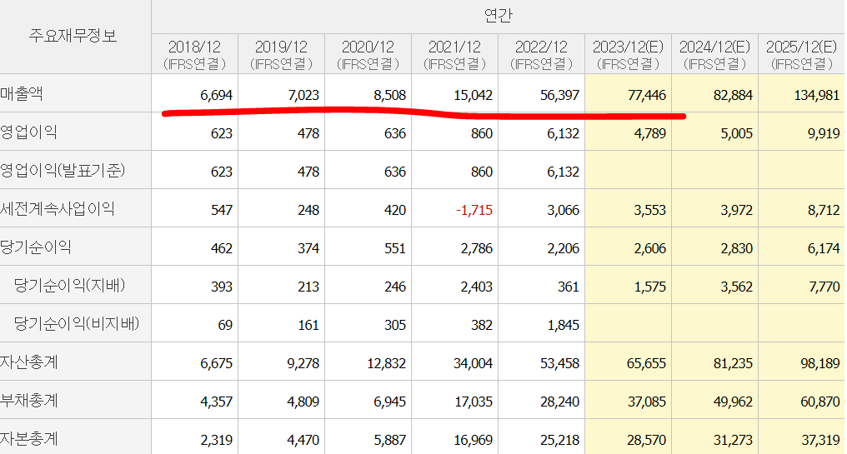Select the 2022/12 (IFRS연결) column header
The height and width of the screenshot is (454, 847).
coord(541,54)
